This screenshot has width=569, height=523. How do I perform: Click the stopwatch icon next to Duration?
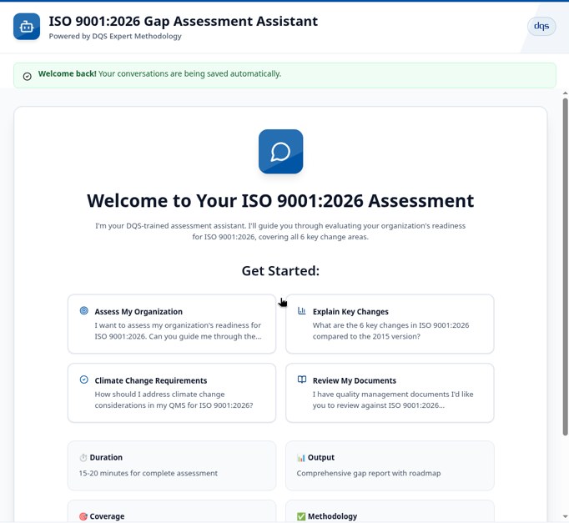pyautogui.click(x=83, y=458)
